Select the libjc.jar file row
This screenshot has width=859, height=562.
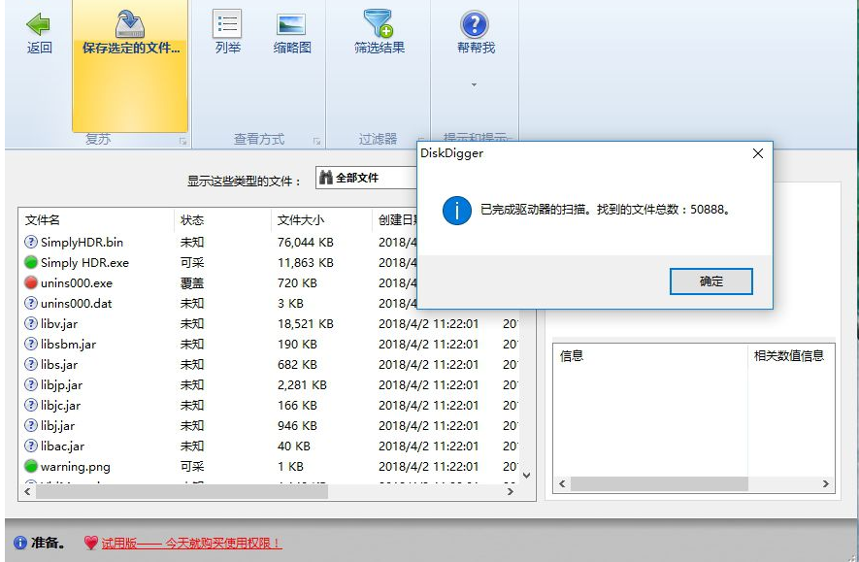click(269, 406)
